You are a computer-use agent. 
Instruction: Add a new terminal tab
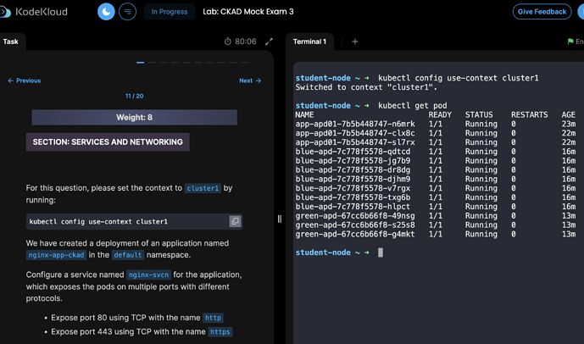[x=355, y=42]
